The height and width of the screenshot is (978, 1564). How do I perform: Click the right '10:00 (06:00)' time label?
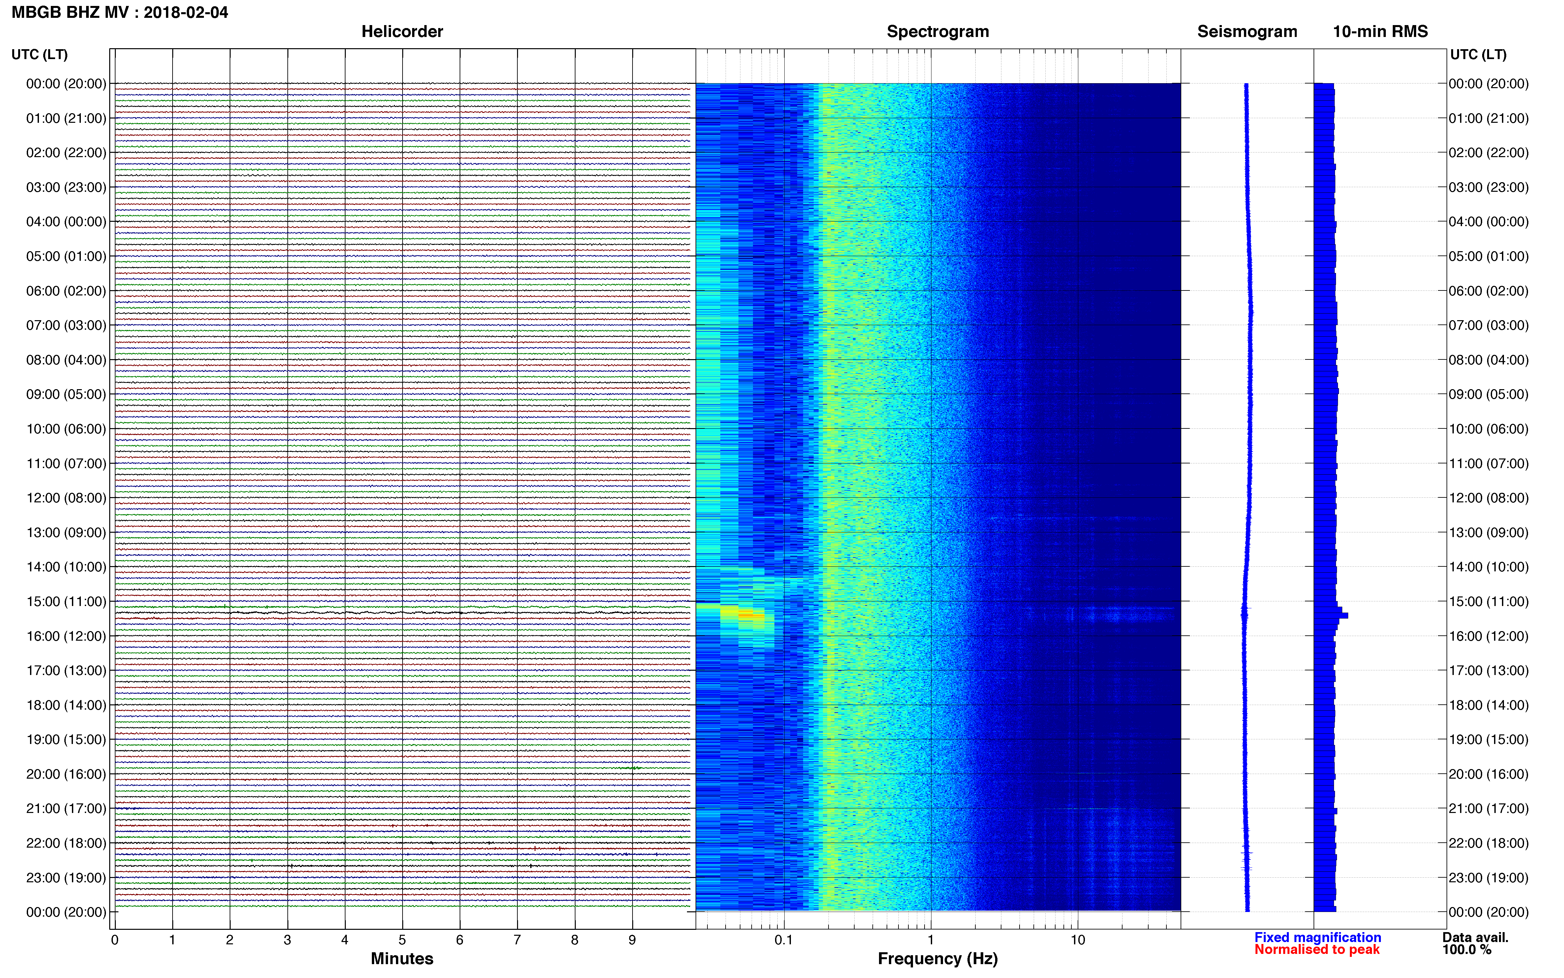1488,429
